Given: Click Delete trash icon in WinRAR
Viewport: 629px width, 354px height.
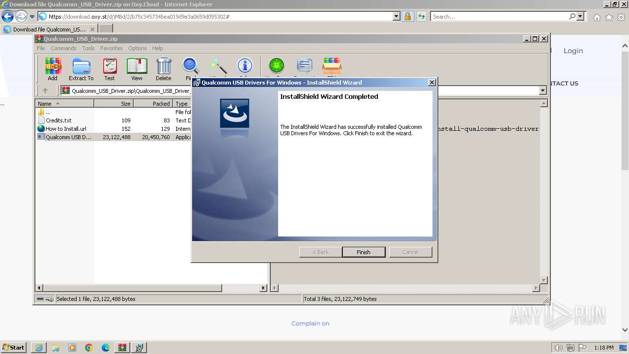Looking at the screenshot, I should coord(164,69).
